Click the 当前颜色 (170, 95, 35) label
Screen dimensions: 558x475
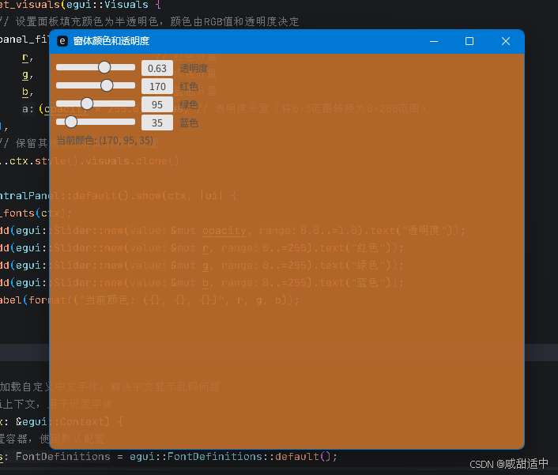104,140
